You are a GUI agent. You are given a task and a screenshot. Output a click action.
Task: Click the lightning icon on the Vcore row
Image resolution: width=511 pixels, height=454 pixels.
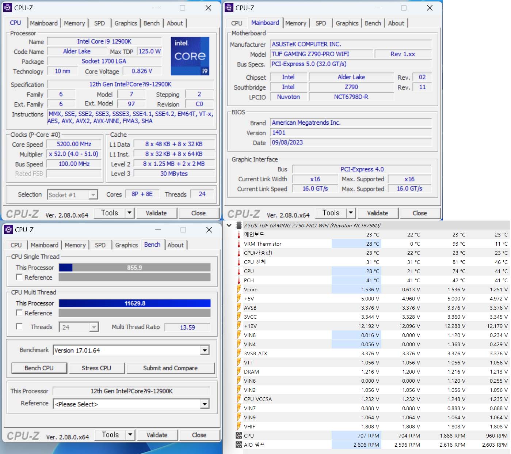(x=239, y=289)
